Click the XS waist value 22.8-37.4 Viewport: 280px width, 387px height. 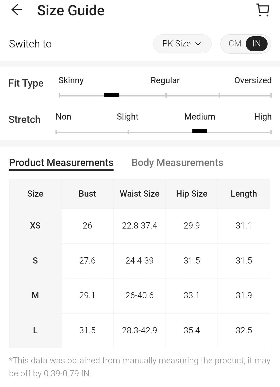139,226
